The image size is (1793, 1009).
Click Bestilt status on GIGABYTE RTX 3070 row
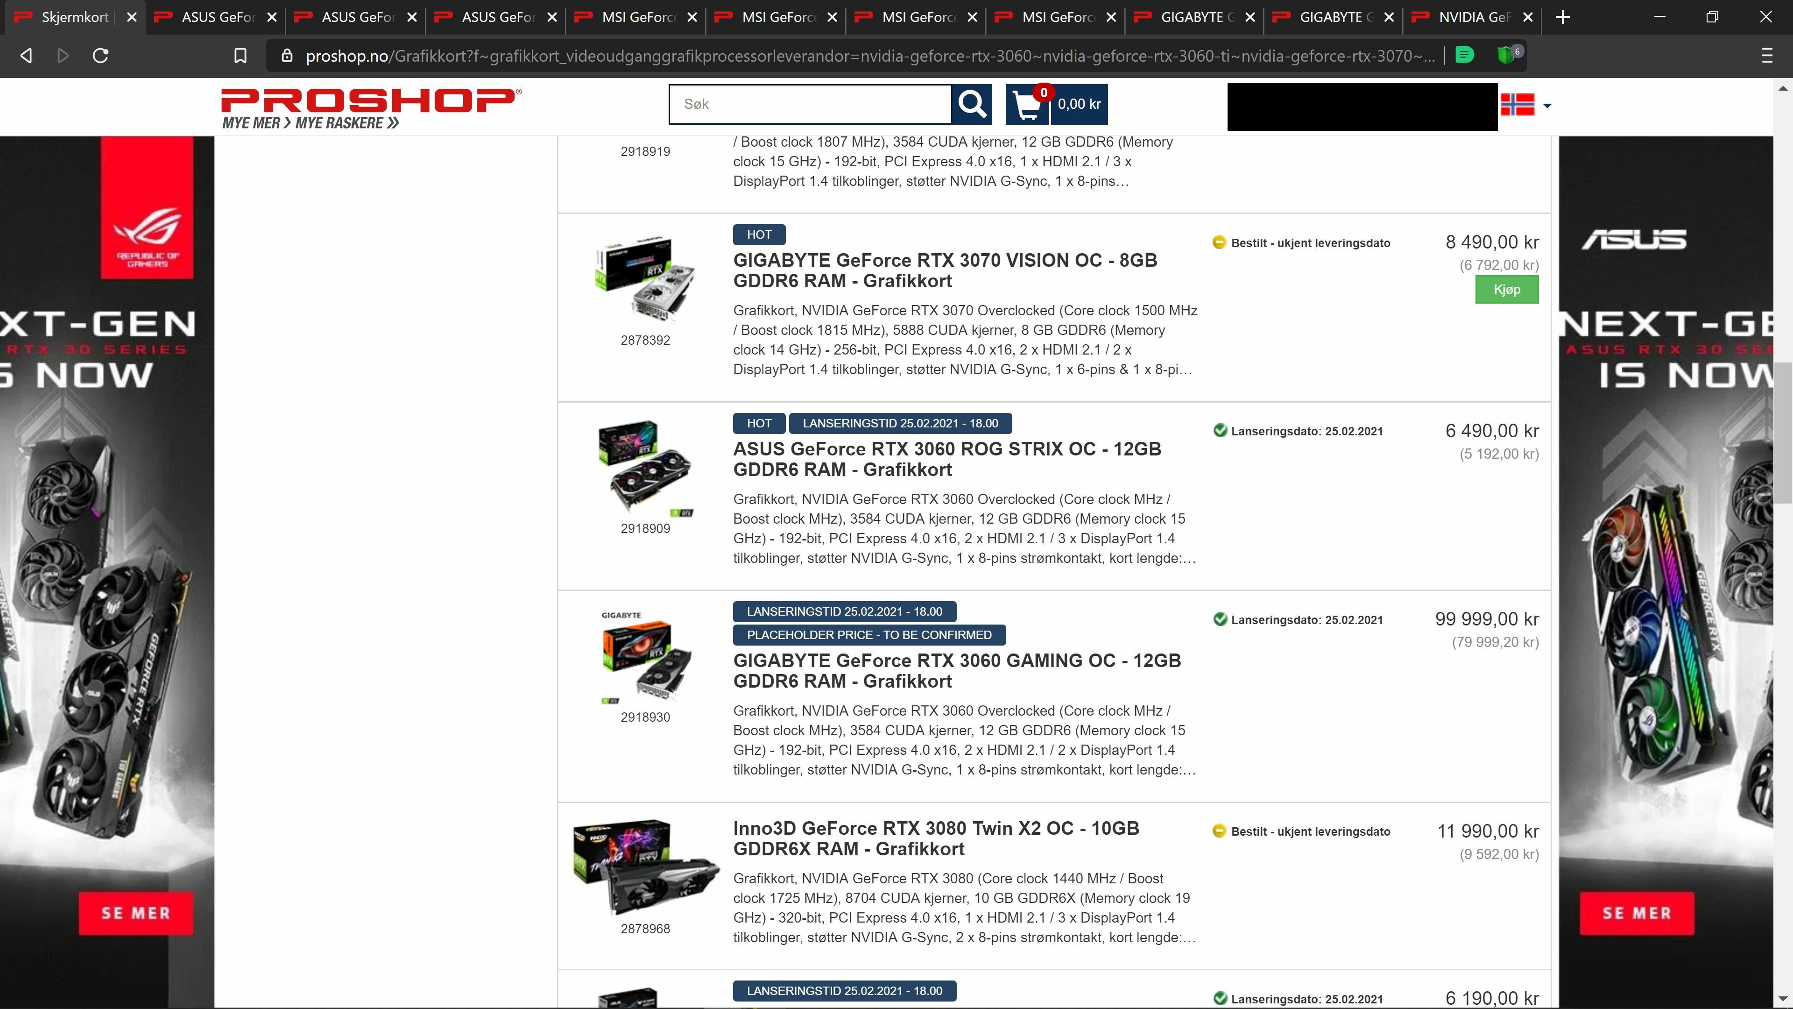pos(1302,243)
